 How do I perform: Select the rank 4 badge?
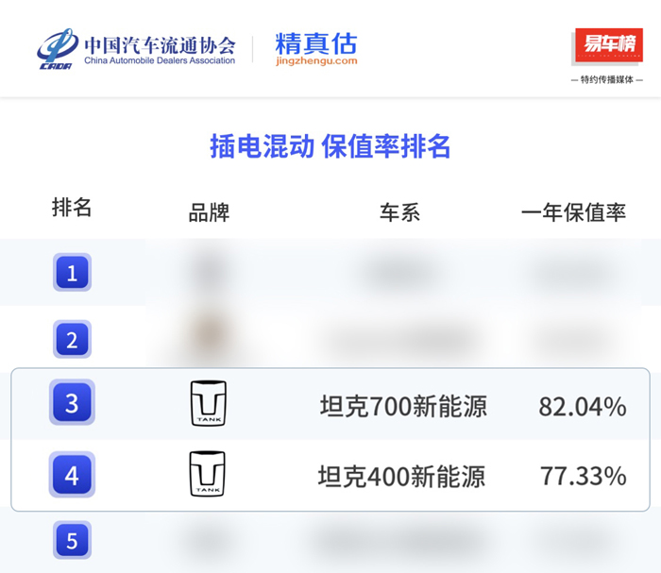[72, 475]
